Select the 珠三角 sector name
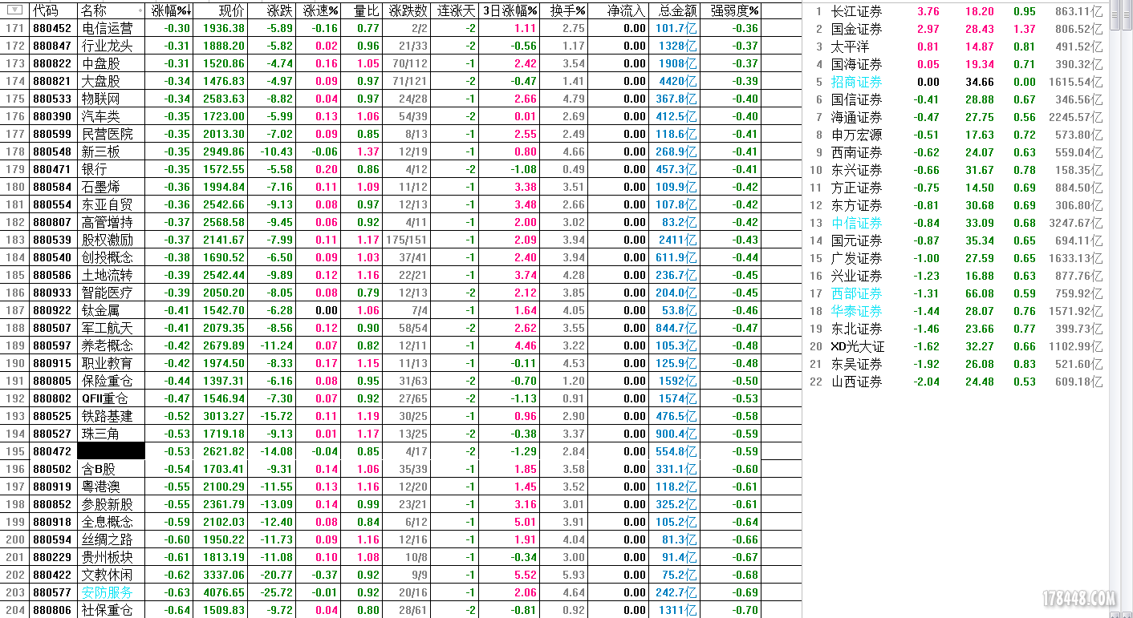 (x=100, y=434)
